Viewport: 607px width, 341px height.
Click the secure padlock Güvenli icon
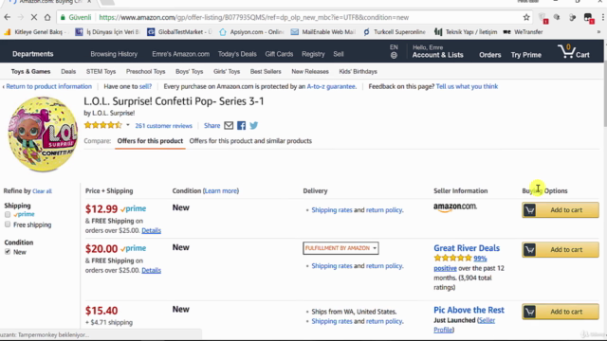76,17
